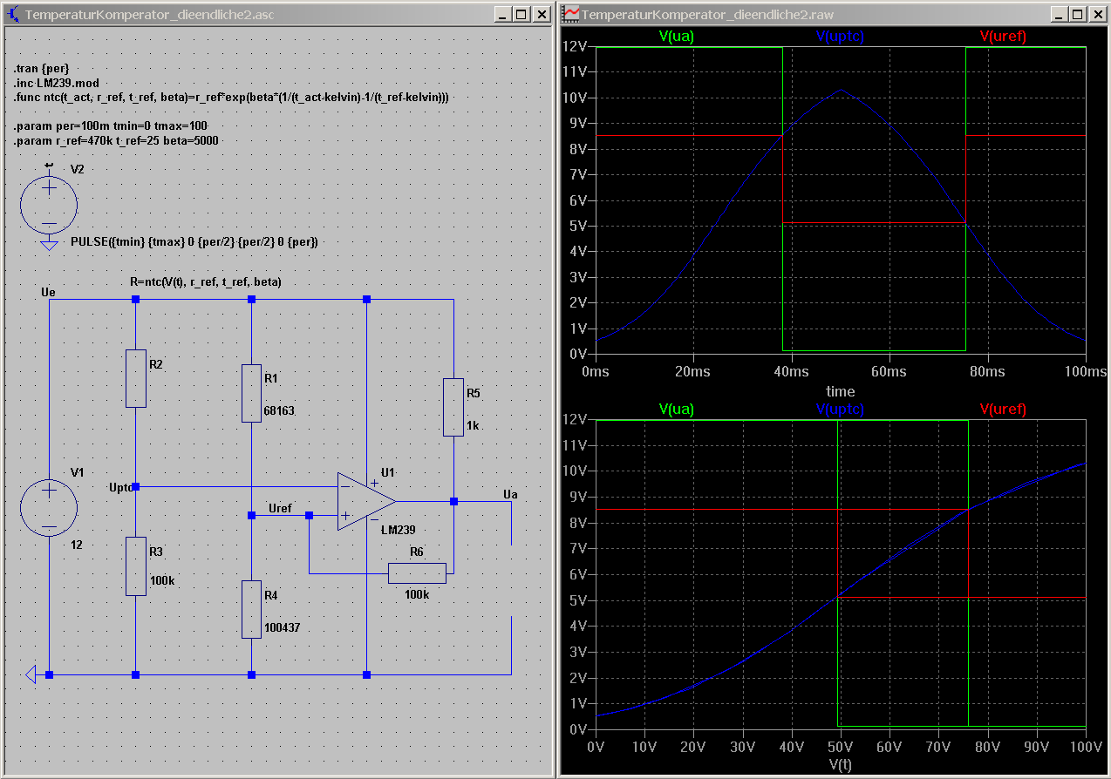
Task: Click the 1k value of R5
Action: (x=473, y=427)
